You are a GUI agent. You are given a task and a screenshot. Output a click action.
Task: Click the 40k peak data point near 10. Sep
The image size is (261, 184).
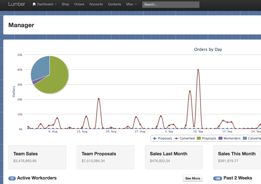pos(198,70)
